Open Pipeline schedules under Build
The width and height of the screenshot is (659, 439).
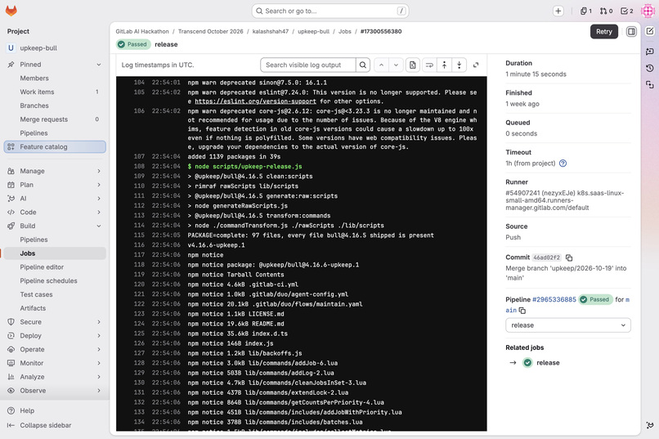point(55,280)
